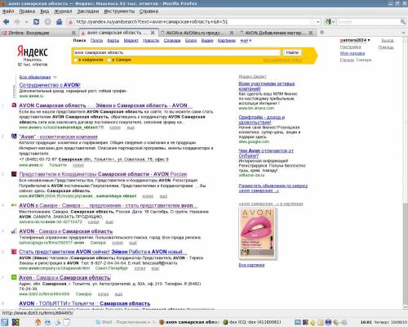Click the Forward arrow navigation button
Viewport: 408px width, 327px height.
pos(17,22)
